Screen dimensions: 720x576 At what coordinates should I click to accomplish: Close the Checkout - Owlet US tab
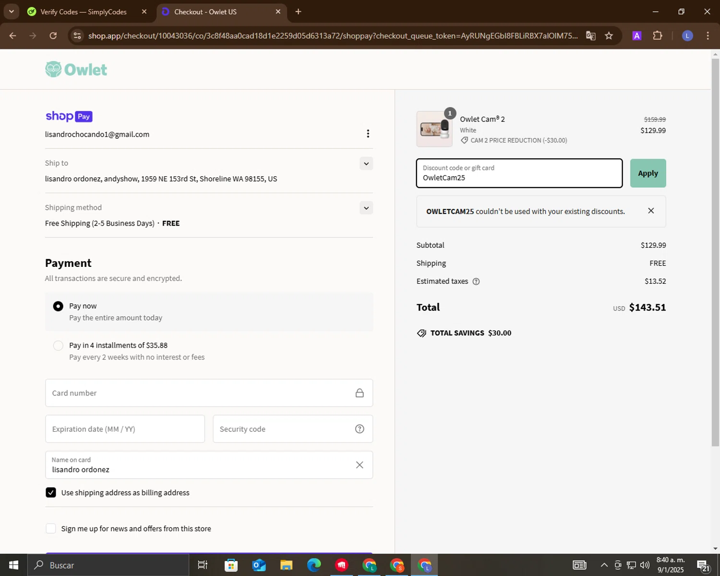coord(278,12)
